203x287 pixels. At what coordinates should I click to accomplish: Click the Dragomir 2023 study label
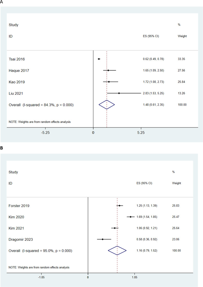click(x=21, y=239)
